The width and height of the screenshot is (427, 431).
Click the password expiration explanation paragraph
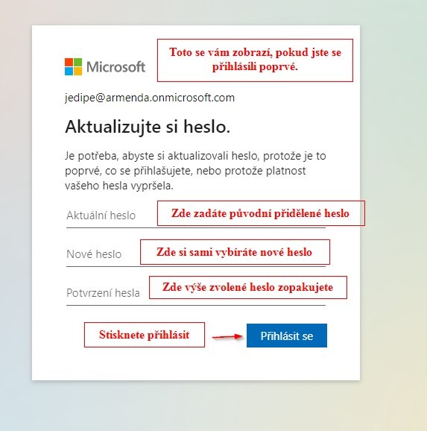[195, 171]
